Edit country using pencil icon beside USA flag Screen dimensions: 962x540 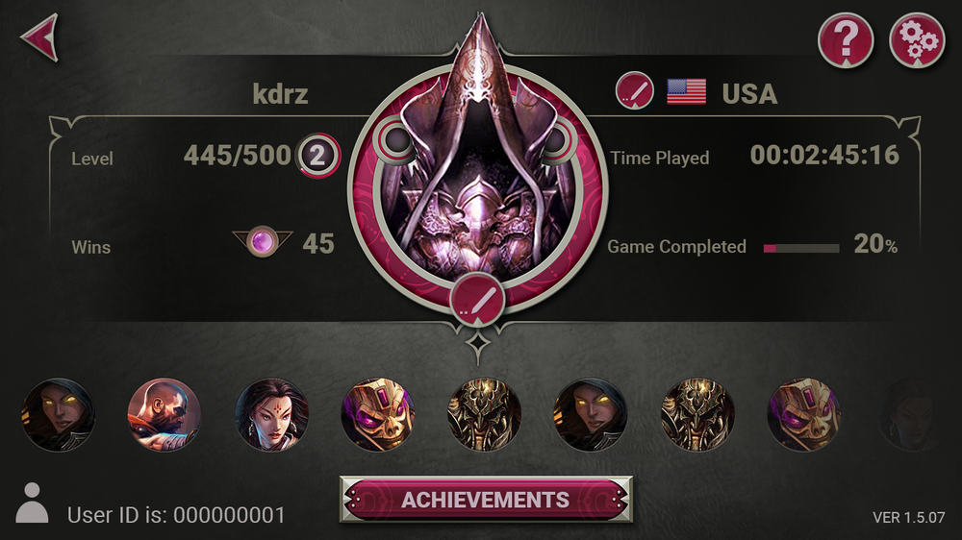(x=634, y=90)
